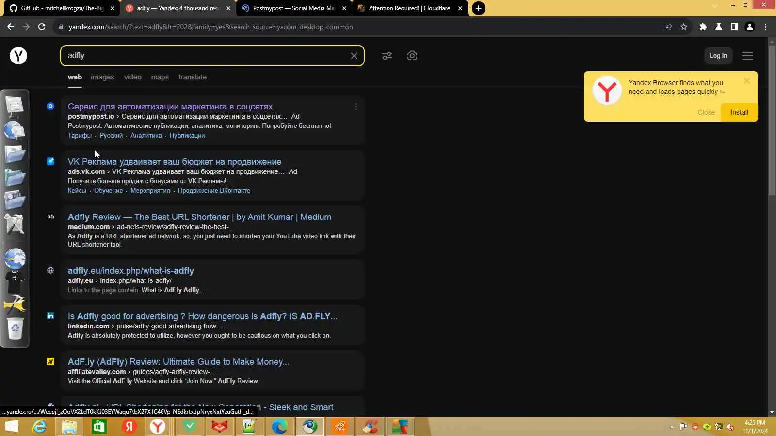Click the page vertical scrollbar thumb
The image size is (776, 436).
coord(772,121)
